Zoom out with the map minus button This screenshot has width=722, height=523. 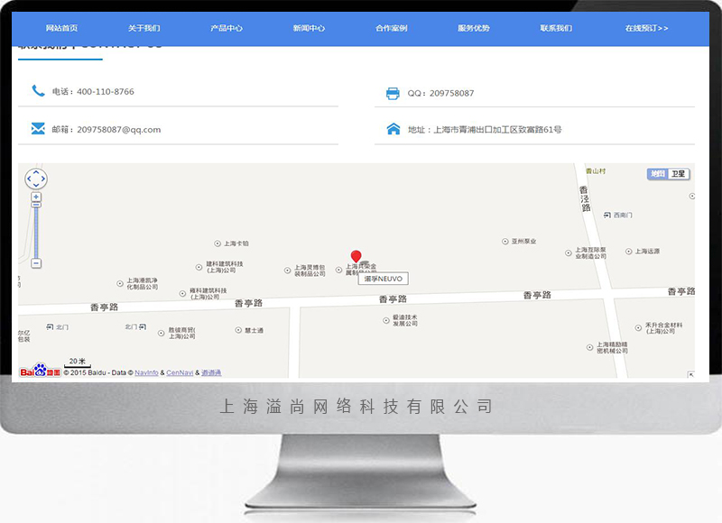click(x=36, y=263)
